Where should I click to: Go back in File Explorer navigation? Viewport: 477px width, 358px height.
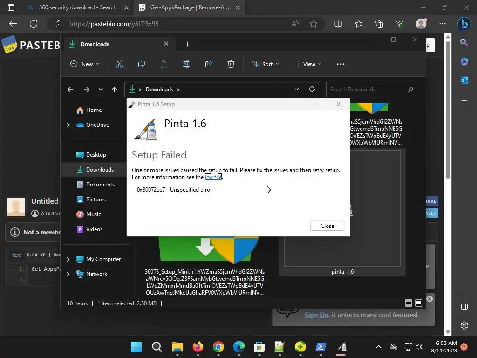70,89
